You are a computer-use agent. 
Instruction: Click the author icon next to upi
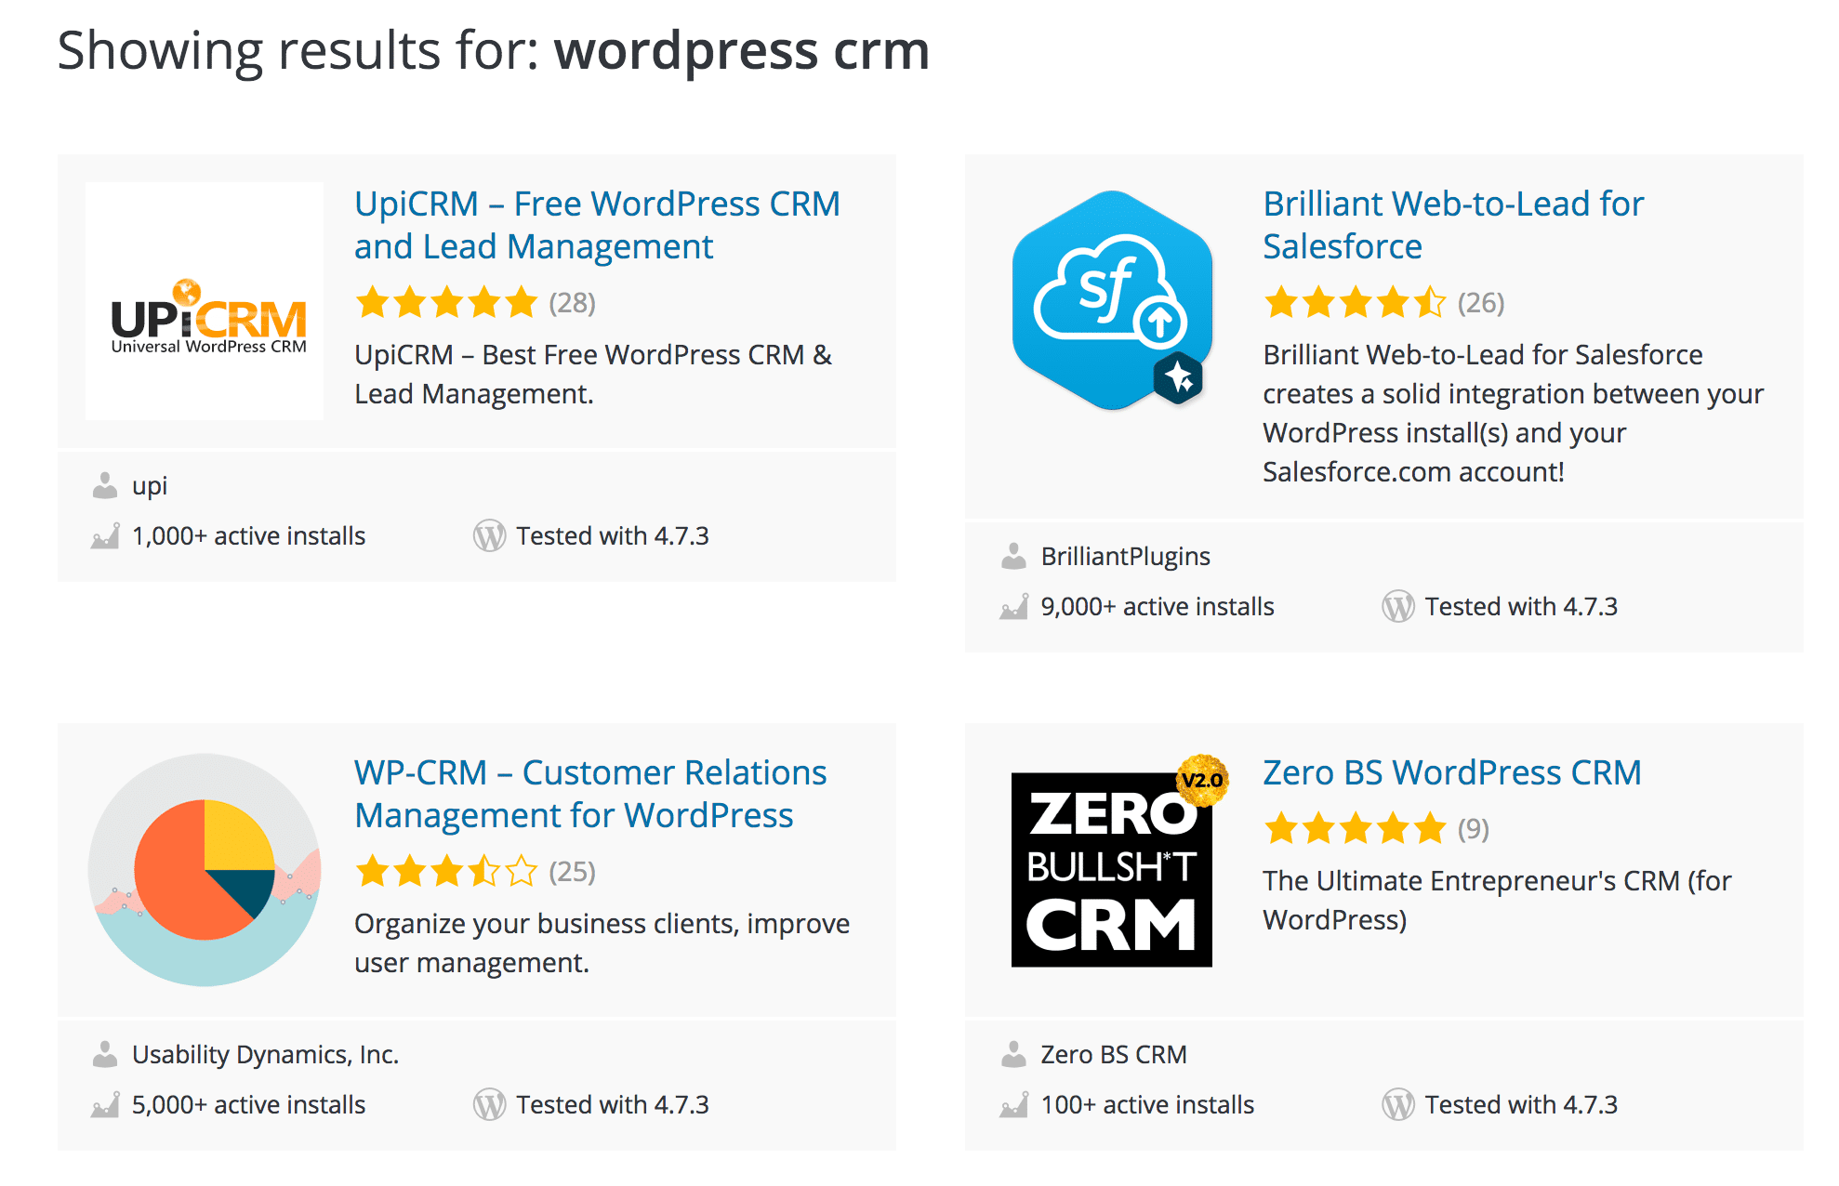pyautogui.click(x=105, y=485)
